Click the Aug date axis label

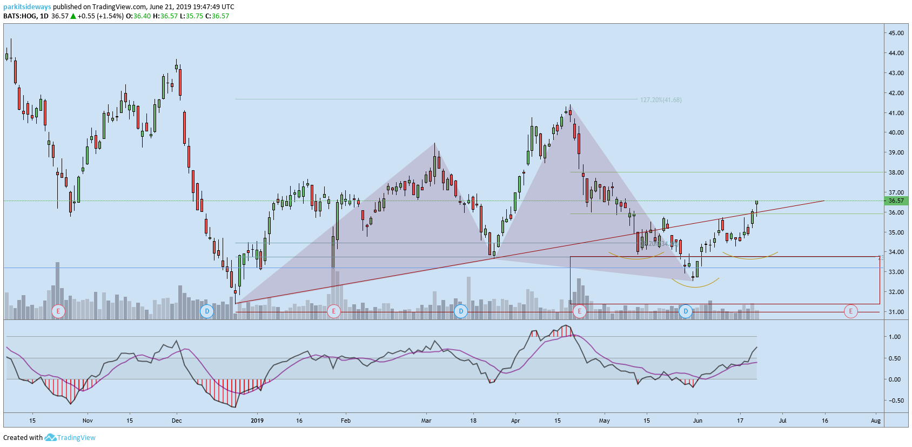[876, 421]
